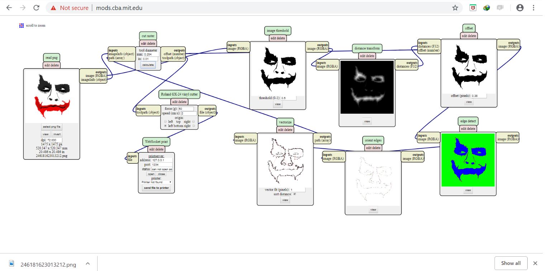Click the grid icon beside scroll to zoom
The width and height of the screenshot is (547, 271).
(x=22, y=25)
